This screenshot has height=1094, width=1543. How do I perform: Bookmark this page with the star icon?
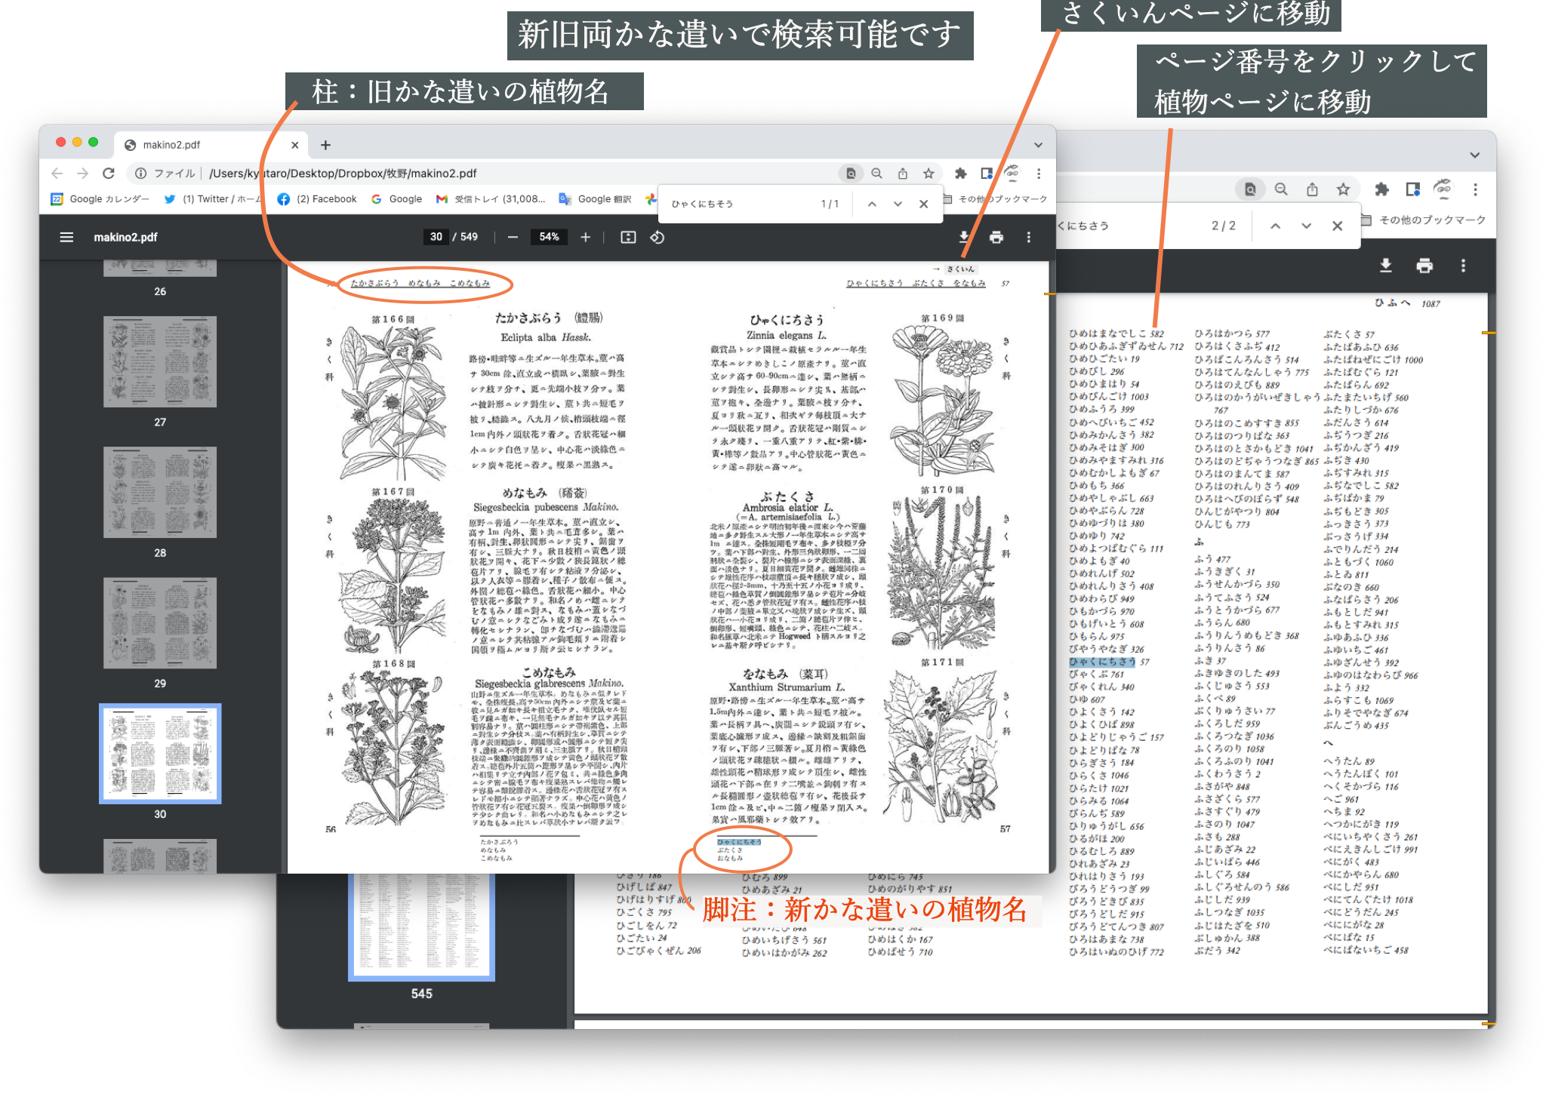pos(929,174)
